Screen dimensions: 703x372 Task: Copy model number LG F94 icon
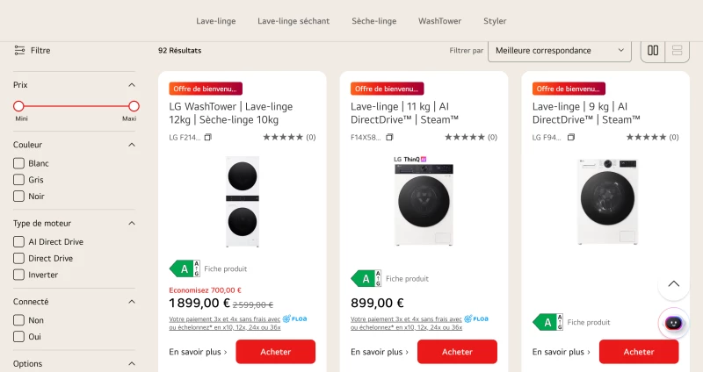tap(570, 138)
